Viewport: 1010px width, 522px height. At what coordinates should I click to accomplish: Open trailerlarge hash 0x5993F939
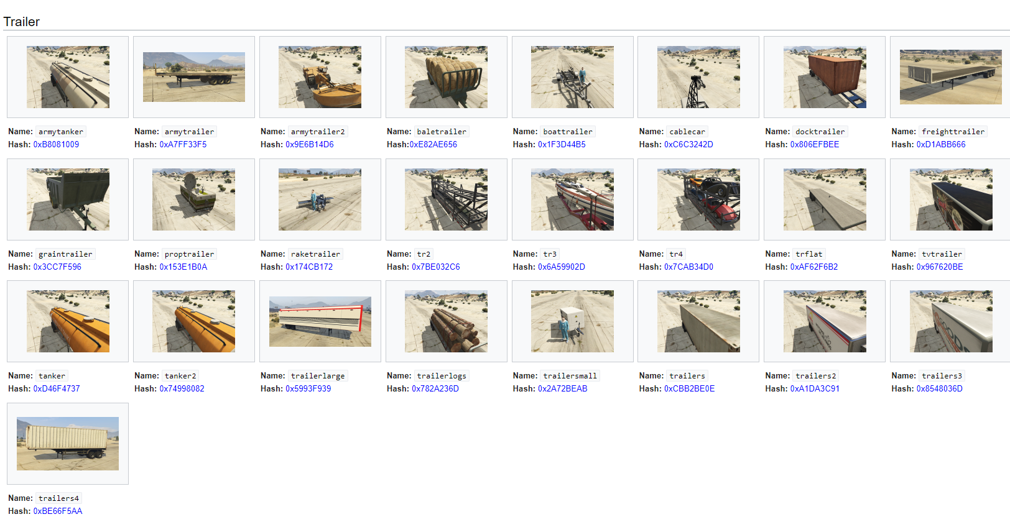tap(308, 389)
